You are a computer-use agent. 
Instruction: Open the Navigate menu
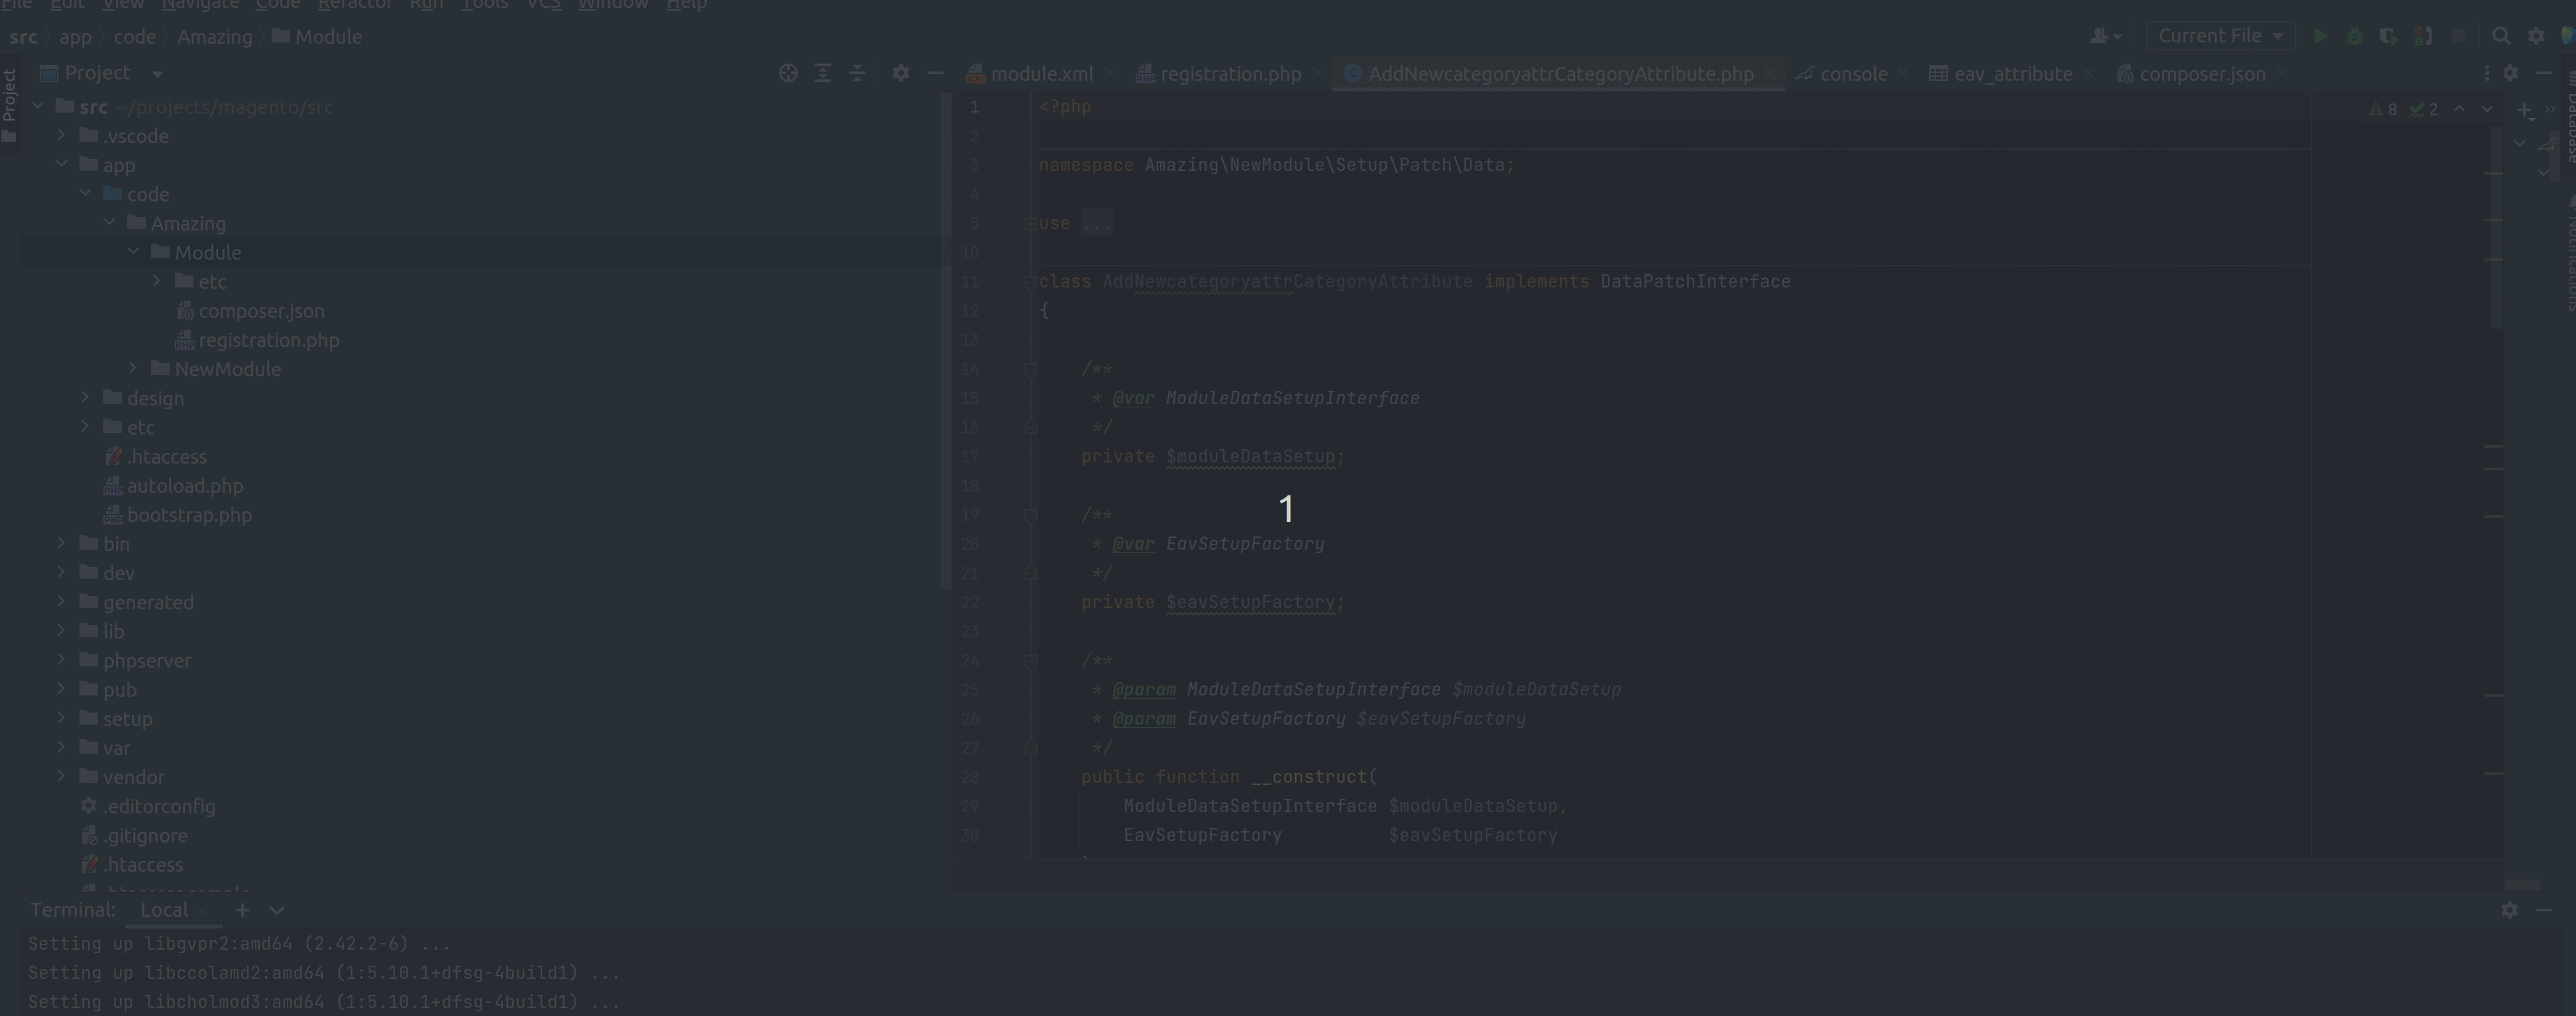[200, 5]
